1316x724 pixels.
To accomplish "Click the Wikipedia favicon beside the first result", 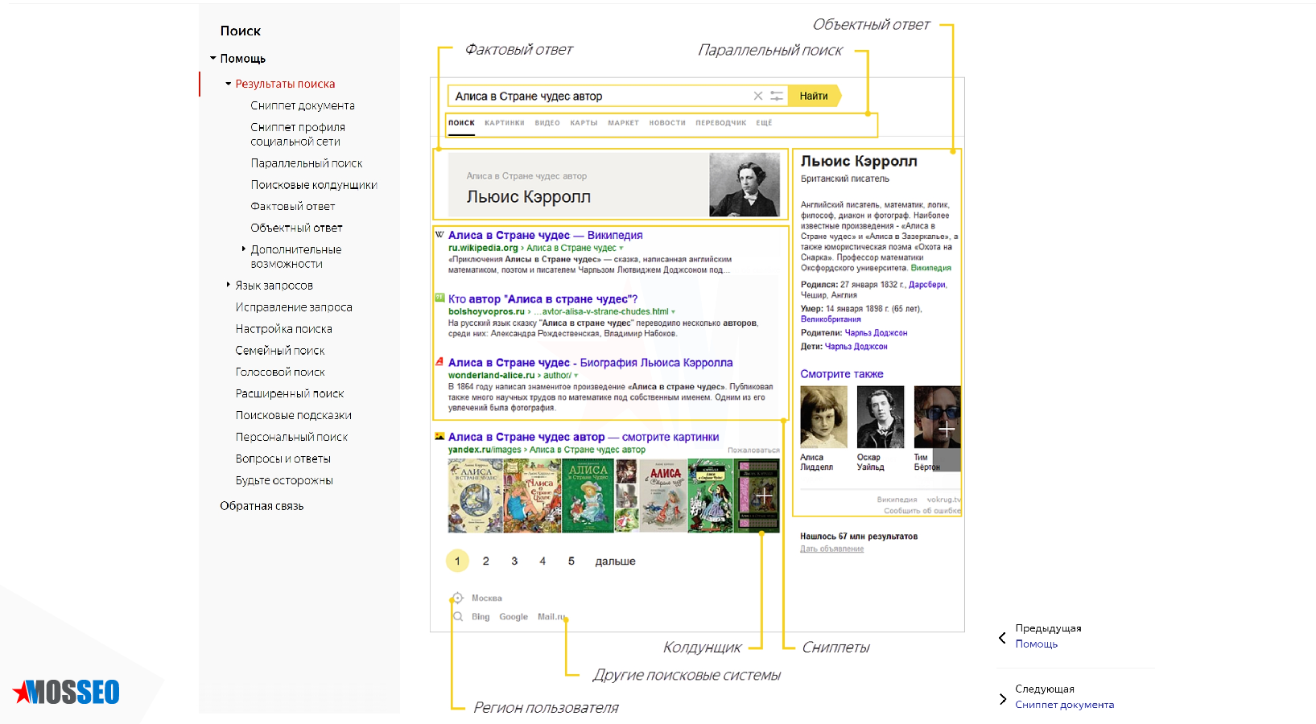I will tap(439, 235).
